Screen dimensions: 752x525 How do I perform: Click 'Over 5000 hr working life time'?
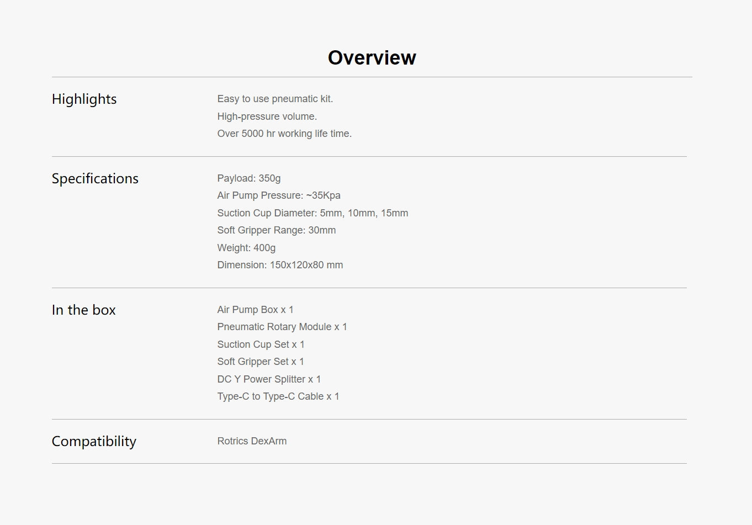click(x=284, y=134)
